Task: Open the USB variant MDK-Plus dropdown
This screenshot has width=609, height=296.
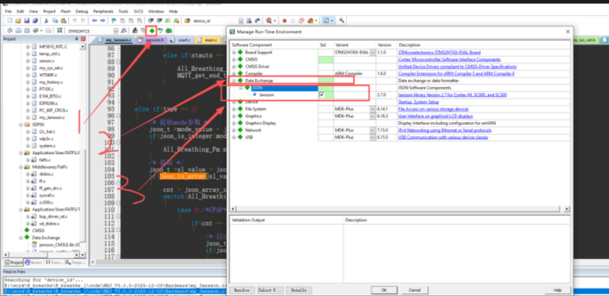Action: [372, 137]
